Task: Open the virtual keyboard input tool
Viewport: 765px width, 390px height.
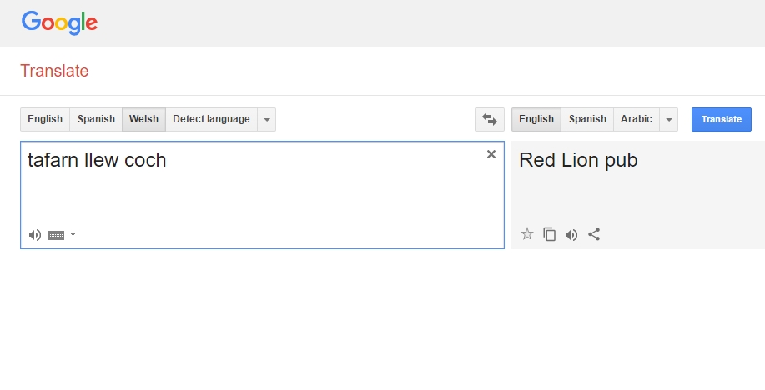Action: (x=56, y=235)
